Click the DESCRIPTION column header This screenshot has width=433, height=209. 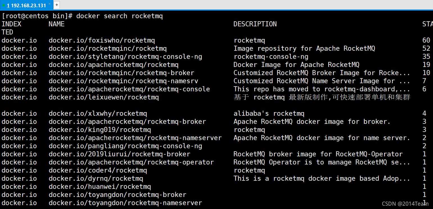click(255, 24)
